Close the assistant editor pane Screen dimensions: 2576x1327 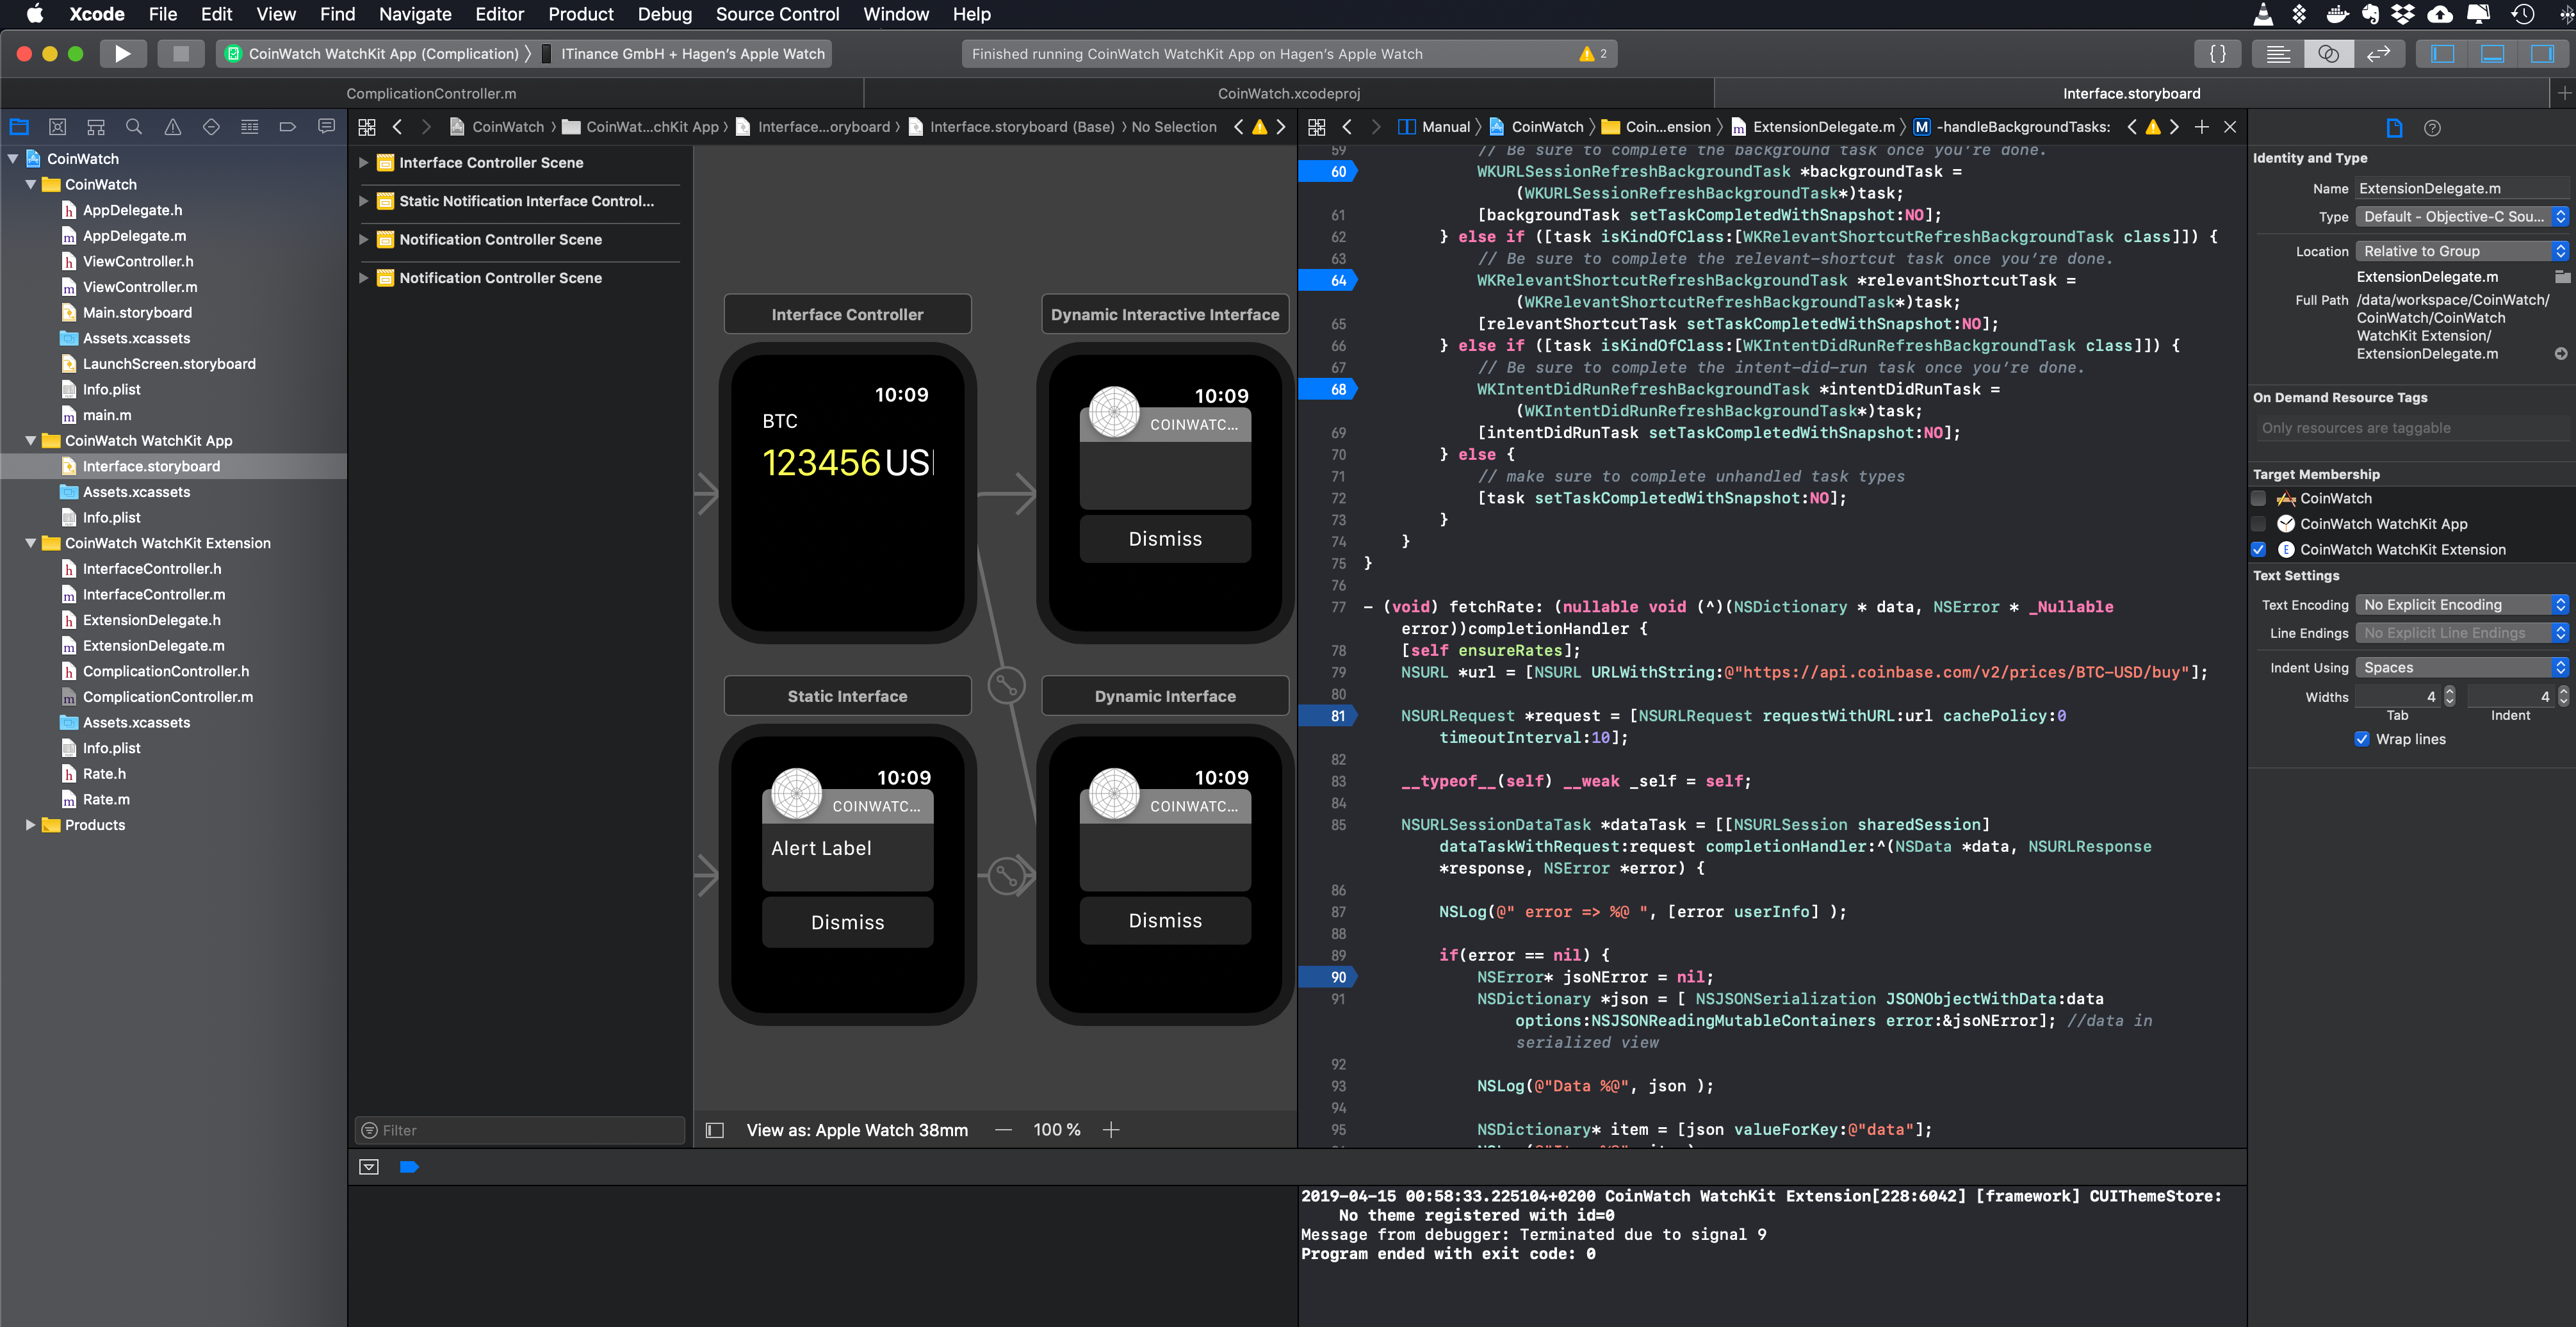(x=2230, y=127)
